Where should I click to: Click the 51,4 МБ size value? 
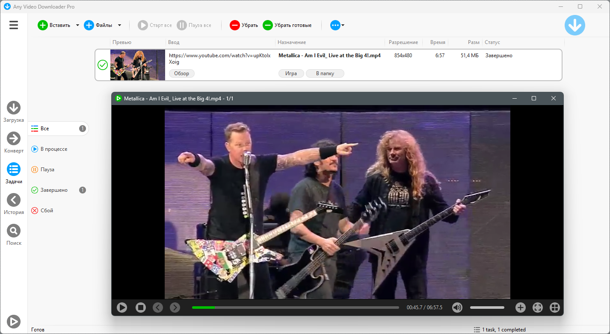point(470,56)
